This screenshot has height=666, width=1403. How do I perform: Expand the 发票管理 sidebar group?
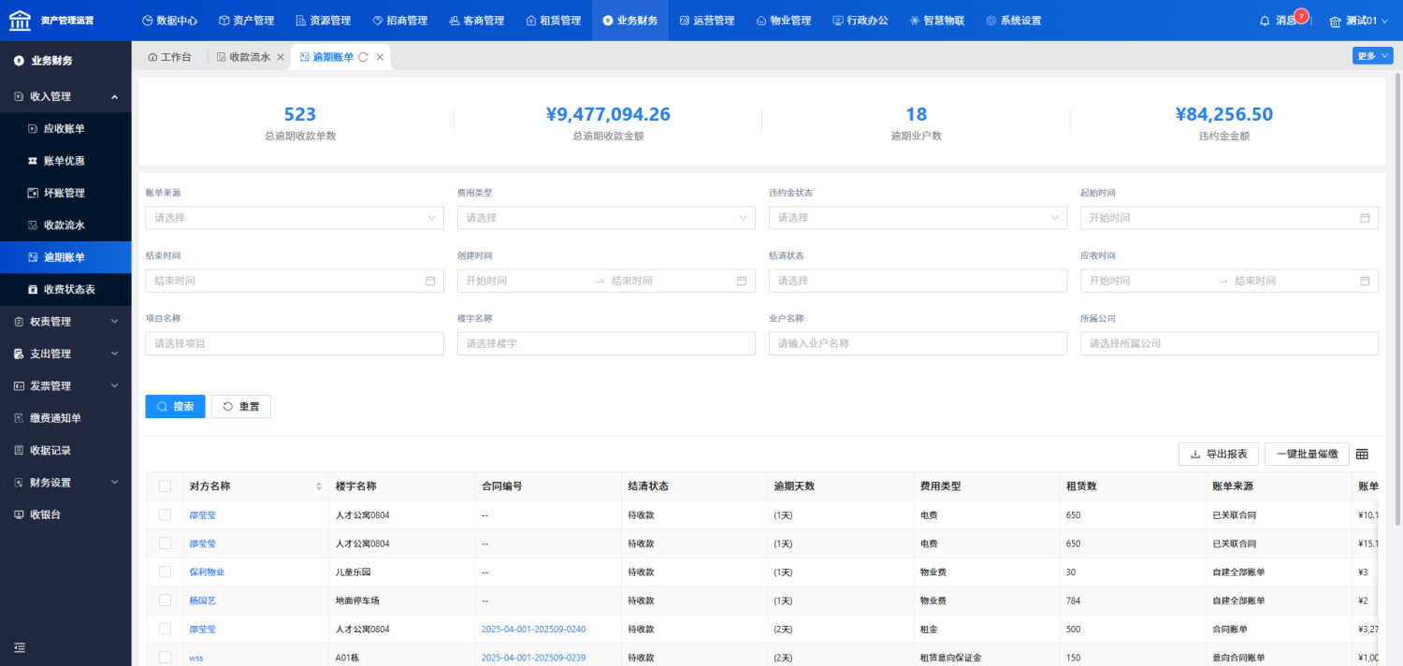(x=65, y=386)
